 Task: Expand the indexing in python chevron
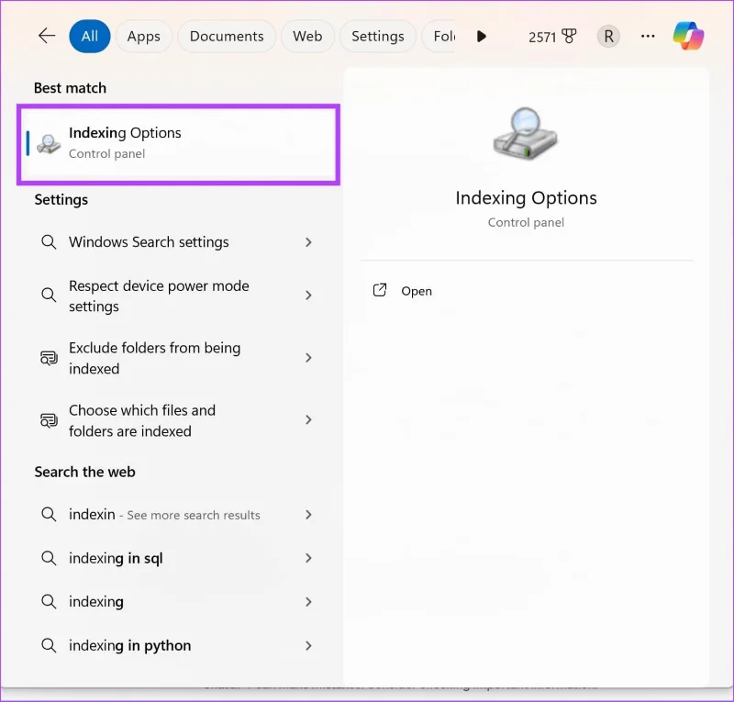(308, 645)
